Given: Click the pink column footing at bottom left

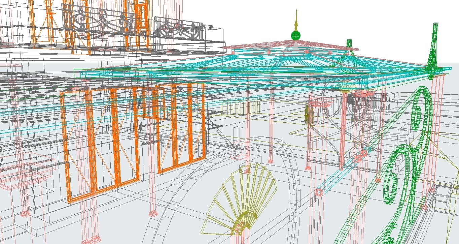Looking at the screenshot, I should tap(24, 213).
